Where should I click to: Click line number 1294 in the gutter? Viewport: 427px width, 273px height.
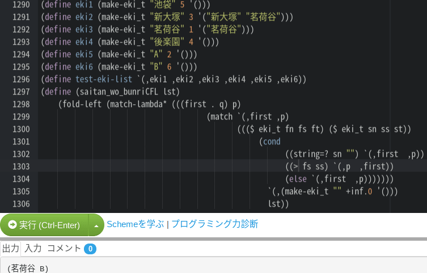pyautogui.click(x=21, y=54)
